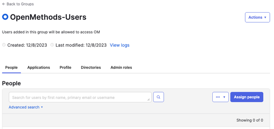Click the OpenMethods-Users group title
This screenshot has width=274, height=129.
[48, 17]
